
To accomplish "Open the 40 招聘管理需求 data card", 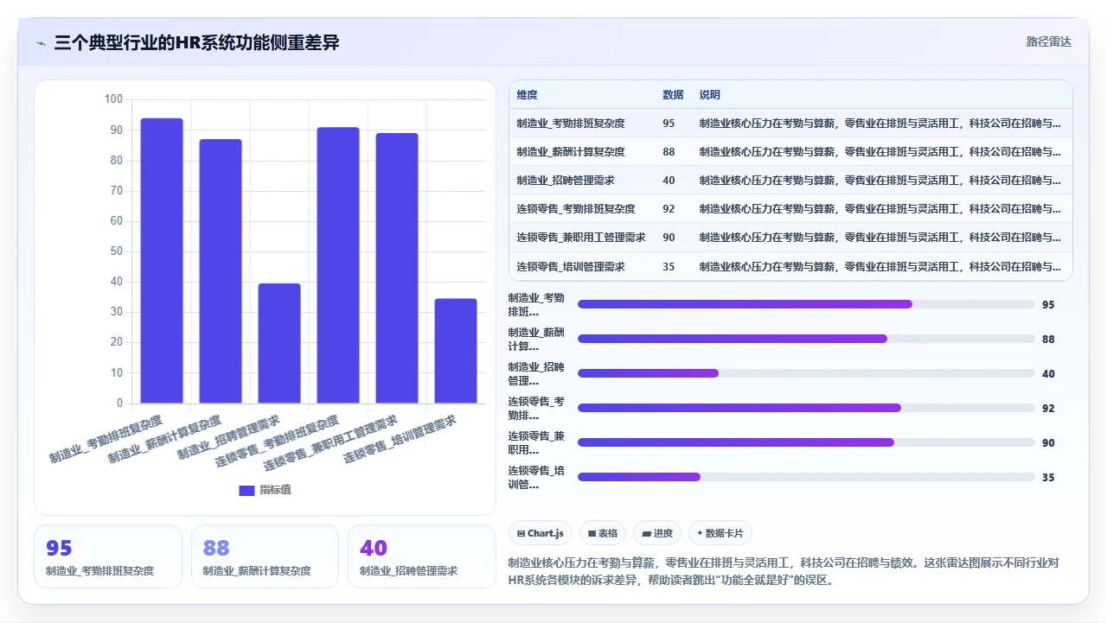I will coord(422,556).
